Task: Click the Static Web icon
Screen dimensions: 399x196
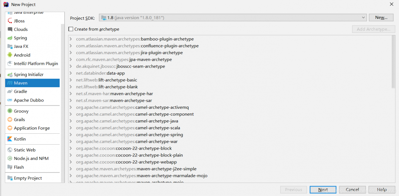Action: click(x=10, y=150)
